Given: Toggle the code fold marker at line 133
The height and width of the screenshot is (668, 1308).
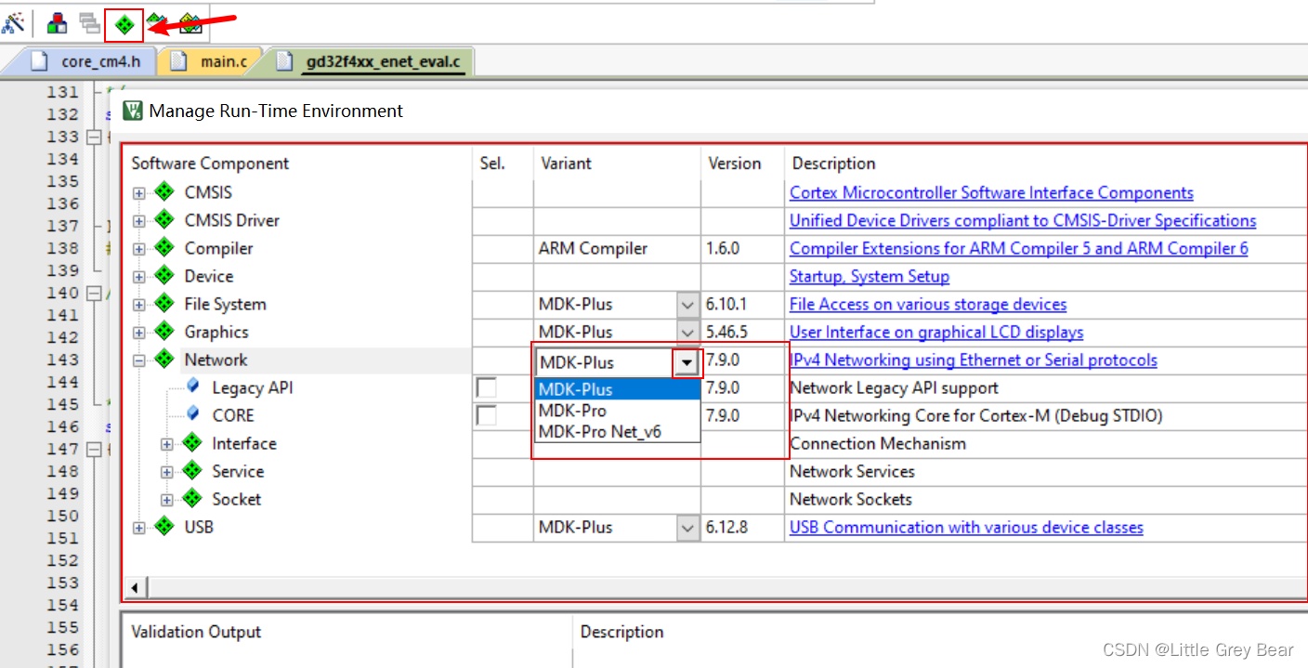Looking at the screenshot, I should tap(93, 137).
